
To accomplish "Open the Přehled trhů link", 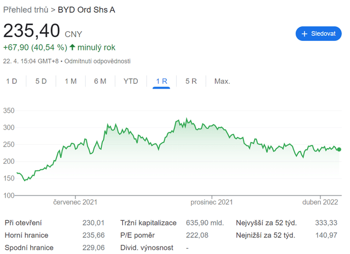I will tap(25, 10).
